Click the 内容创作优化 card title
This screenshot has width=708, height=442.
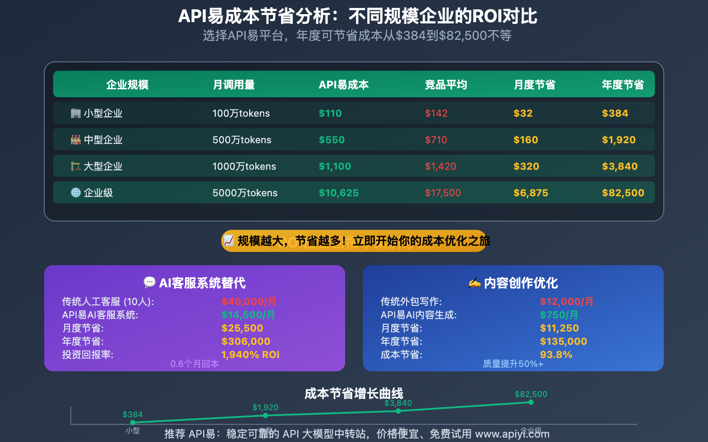pyautogui.click(x=521, y=283)
